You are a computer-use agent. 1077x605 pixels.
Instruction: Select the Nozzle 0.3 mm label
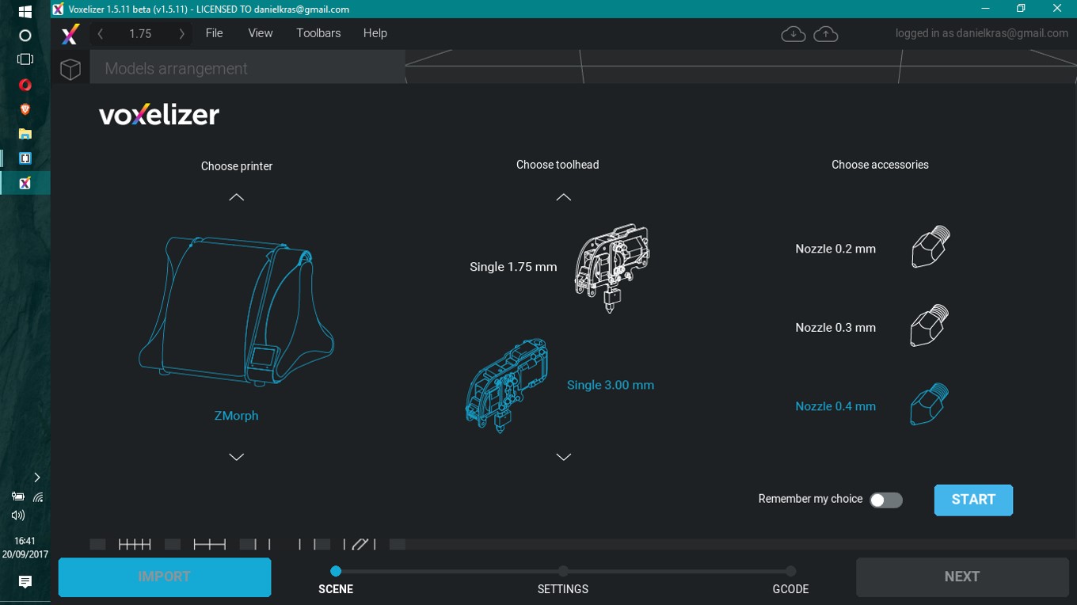coord(835,327)
